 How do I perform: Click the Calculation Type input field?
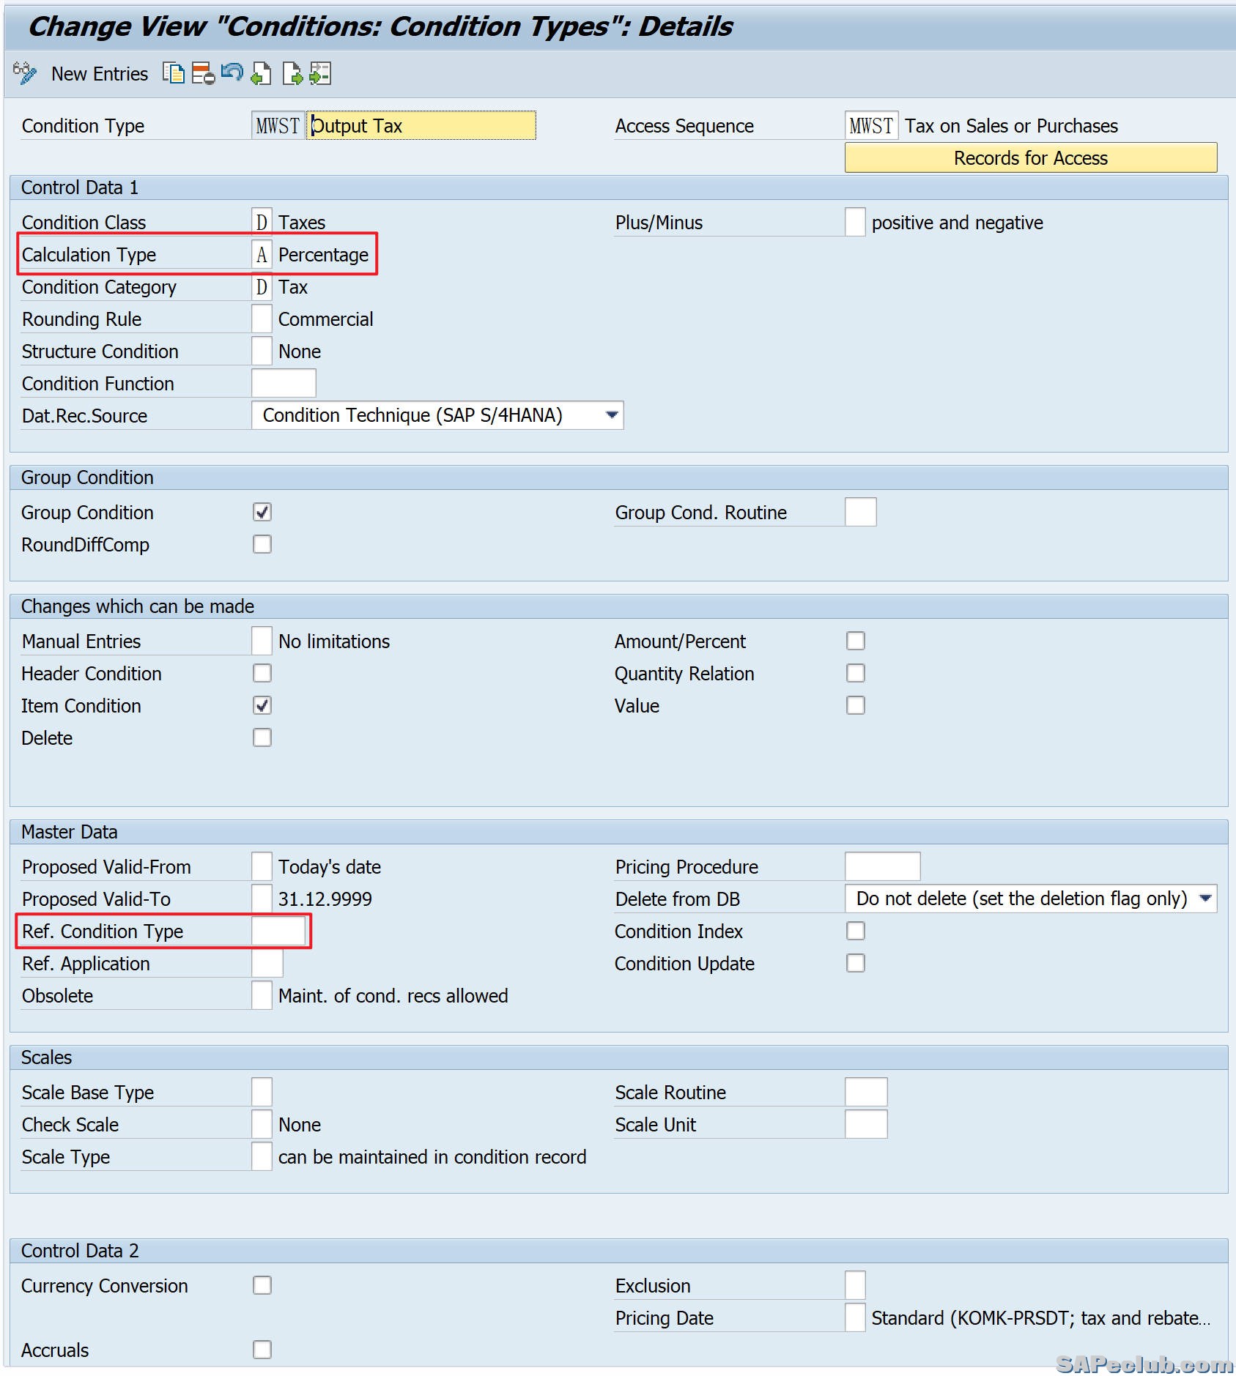pos(262,254)
